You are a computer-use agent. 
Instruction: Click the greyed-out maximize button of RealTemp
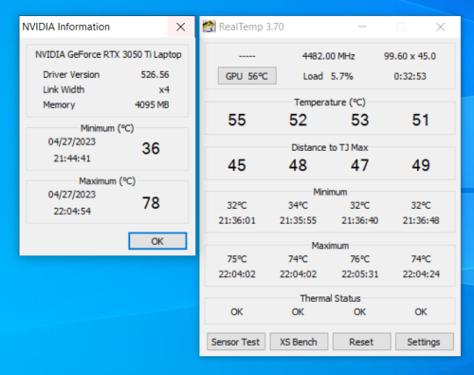(x=401, y=27)
